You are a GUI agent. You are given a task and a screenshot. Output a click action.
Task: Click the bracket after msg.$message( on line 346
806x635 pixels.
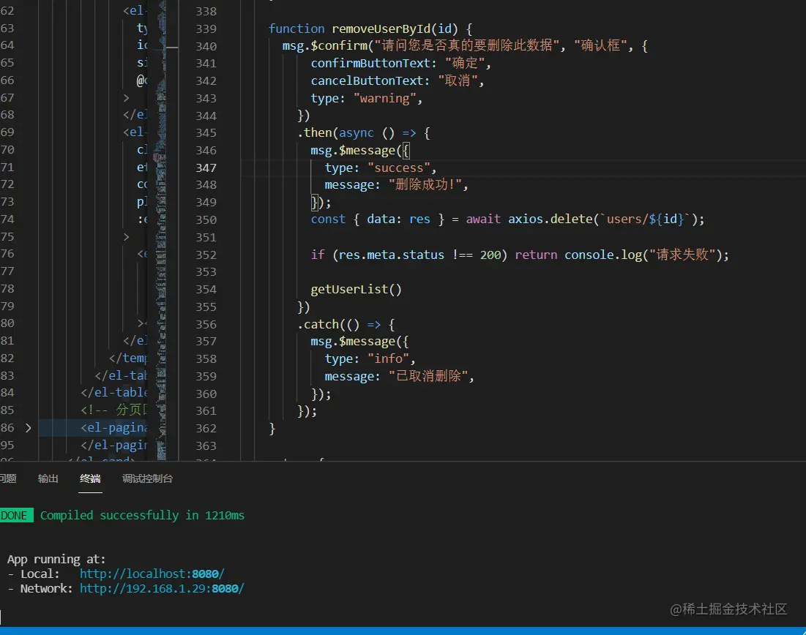point(406,151)
